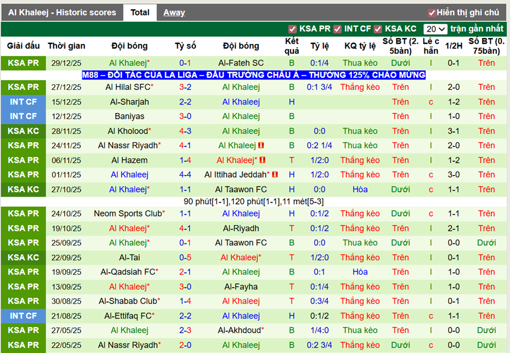
Task: Select KSA KC label for 22/09/25
Action: point(24,258)
